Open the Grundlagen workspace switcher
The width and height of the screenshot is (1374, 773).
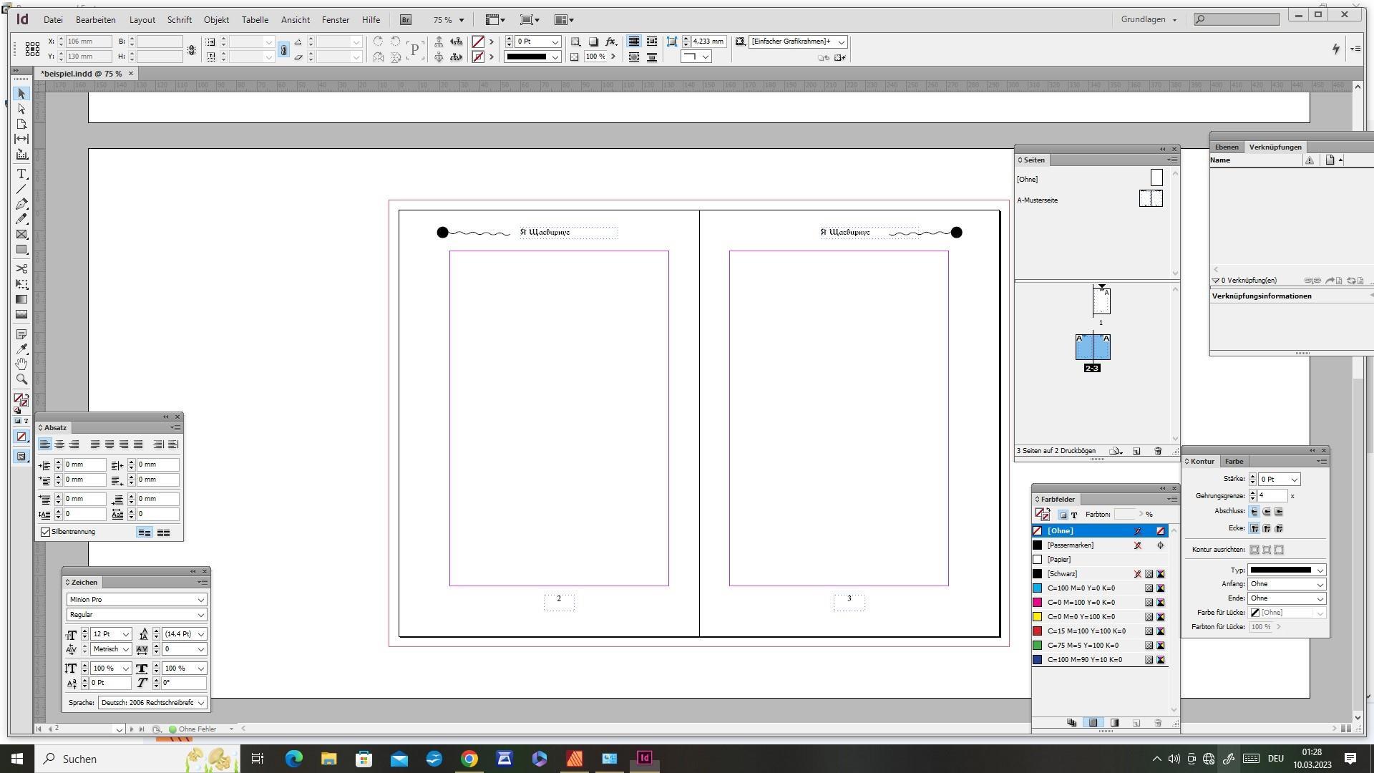[x=1149, y=19]
